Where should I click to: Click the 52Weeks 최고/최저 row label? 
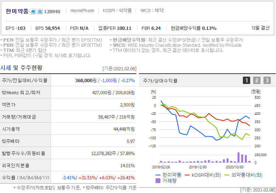point(21,92)
